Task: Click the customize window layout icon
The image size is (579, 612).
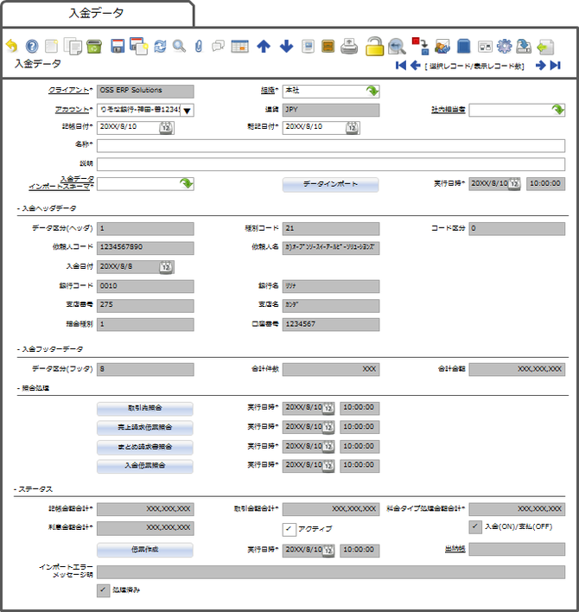Action: (485, 47)
